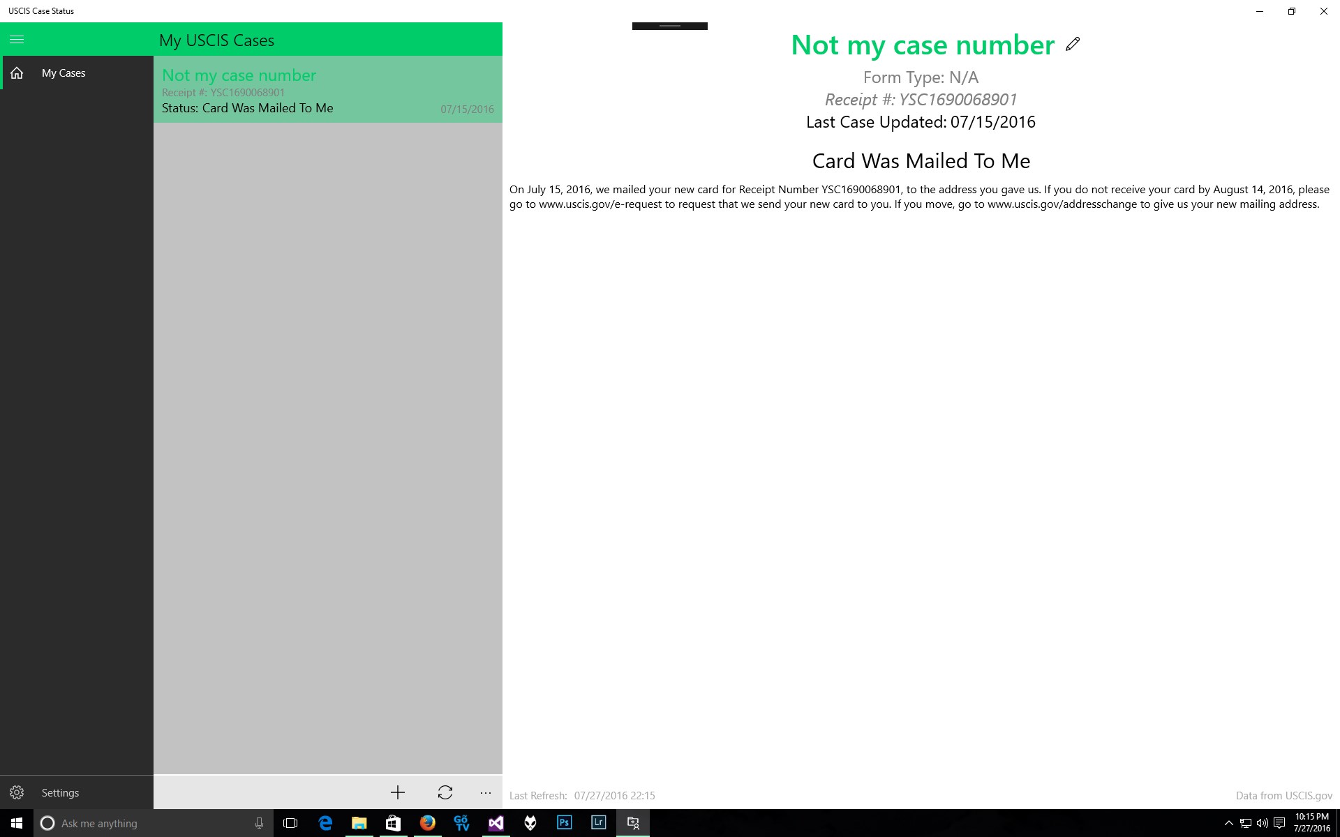This screenshot has height=837, width=1340.
Task: Refresh all cases with the sync icon
Action: [445, 792]
